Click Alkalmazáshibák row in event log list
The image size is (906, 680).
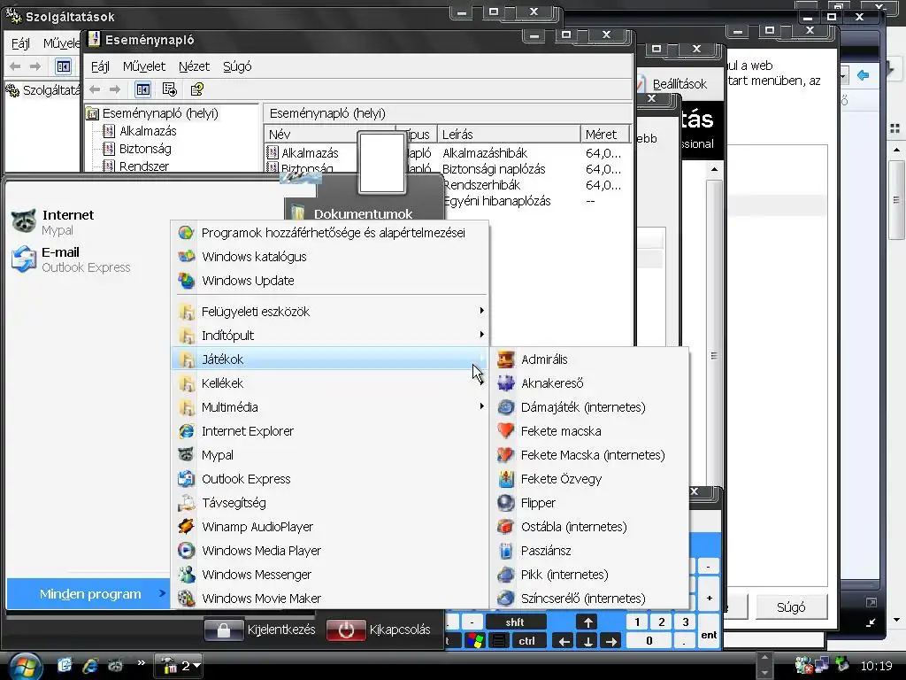coord(445,153)
